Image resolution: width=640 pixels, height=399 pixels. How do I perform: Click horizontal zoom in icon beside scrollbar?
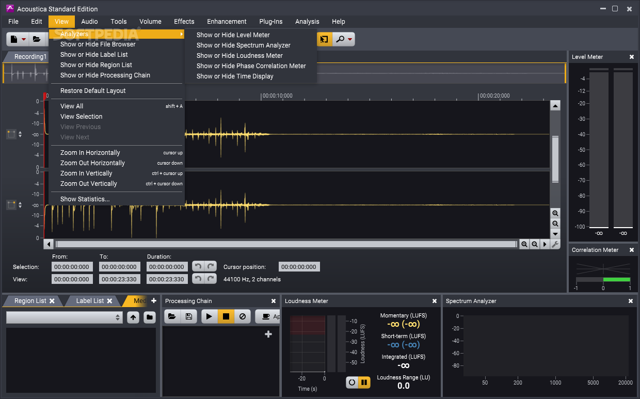click(524, 244)
